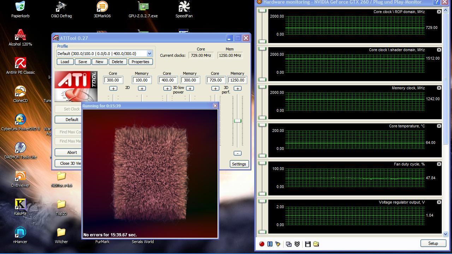This screenshot has height=254, width=452.
Task: Open DVBViewer desktop icon
Action: (x=20, y=179)
